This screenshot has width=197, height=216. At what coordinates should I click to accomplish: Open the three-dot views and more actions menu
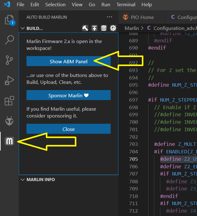coord(109,17)
